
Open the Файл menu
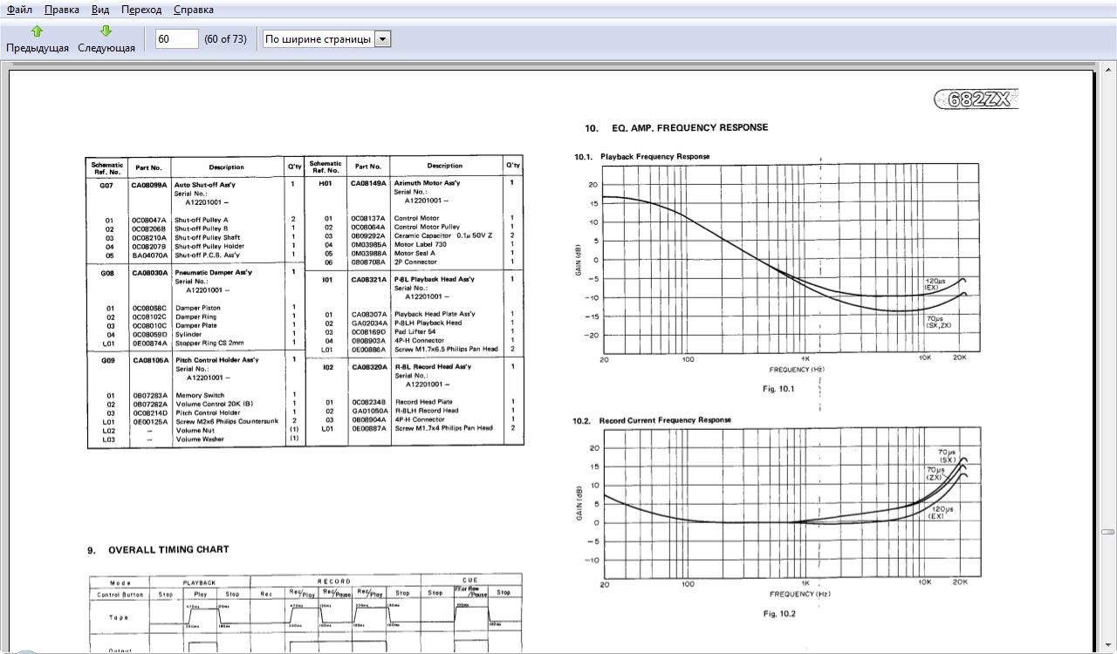(20, 10)
